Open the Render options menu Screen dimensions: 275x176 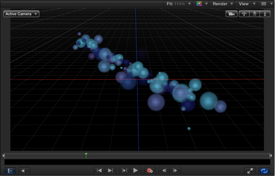222,3
